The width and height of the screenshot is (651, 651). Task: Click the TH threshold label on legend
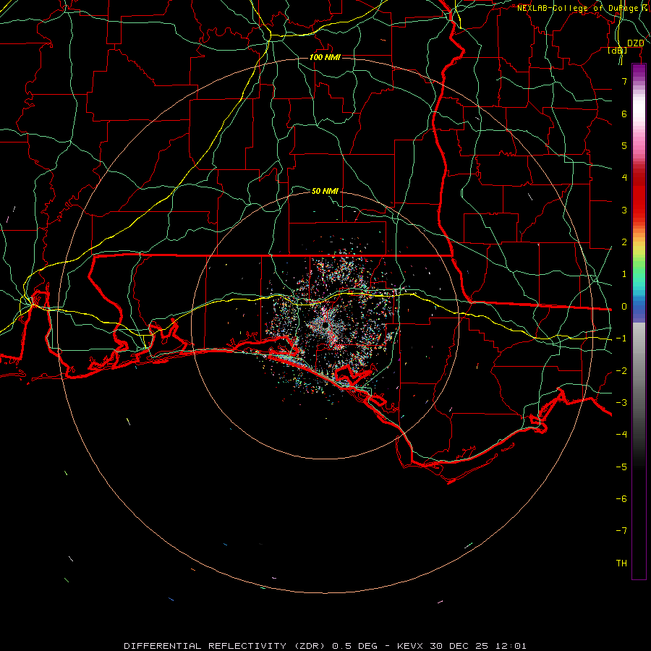click(x=621, y=563)
